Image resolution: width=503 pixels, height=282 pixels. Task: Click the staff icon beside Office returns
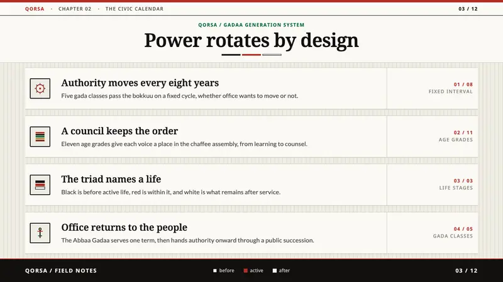coord(40,233)
